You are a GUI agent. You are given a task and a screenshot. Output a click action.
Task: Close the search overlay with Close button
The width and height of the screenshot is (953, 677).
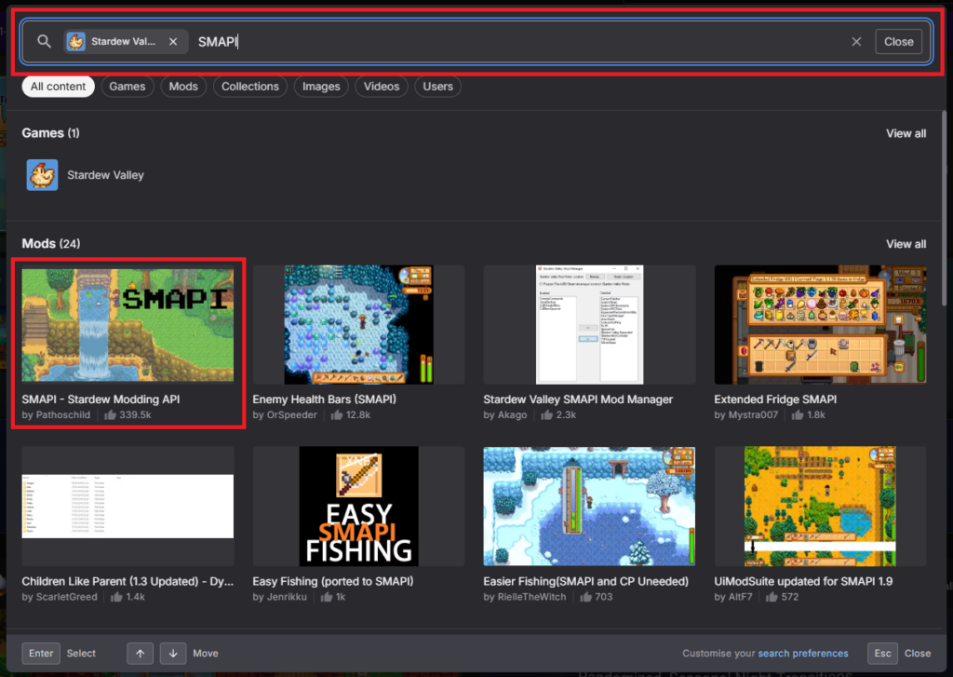point(898,42)
